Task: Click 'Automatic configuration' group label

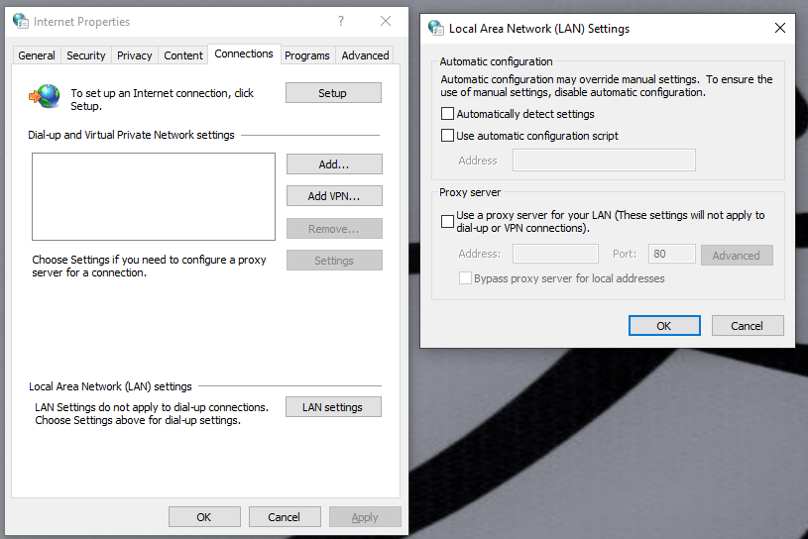Action: click(496, 61)
